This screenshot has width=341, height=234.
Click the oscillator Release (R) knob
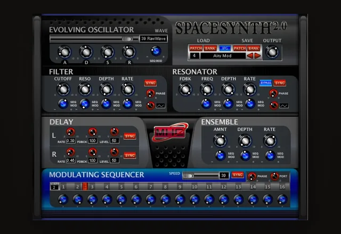pyautogui.click(x=129, y=52)
